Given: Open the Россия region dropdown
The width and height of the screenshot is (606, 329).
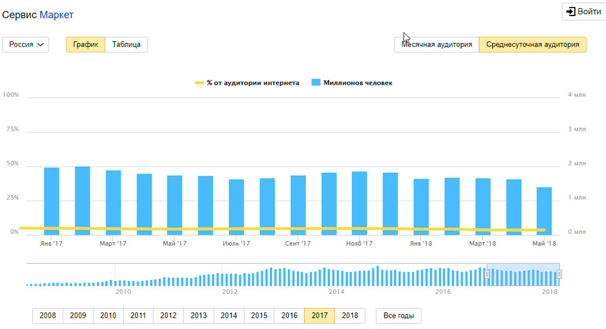Looking at the screenshot, I should [x=26, y=45].
